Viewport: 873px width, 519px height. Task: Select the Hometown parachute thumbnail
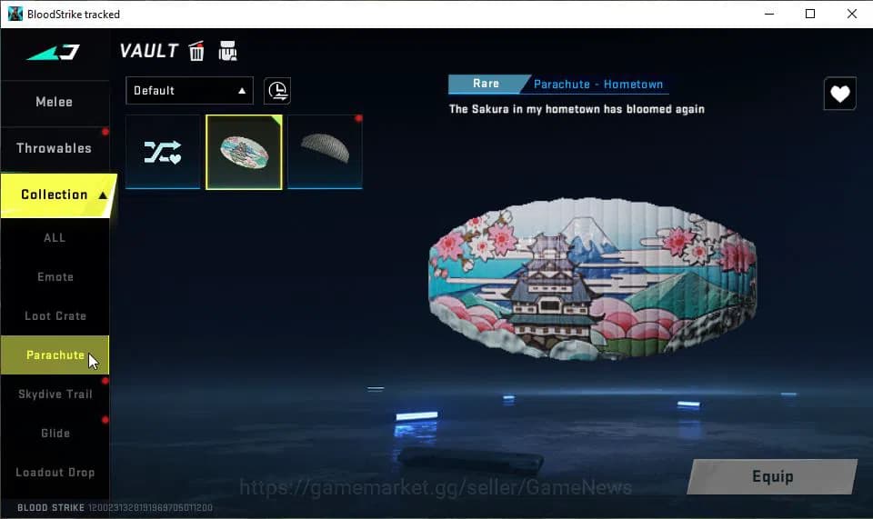pos(244,152)
